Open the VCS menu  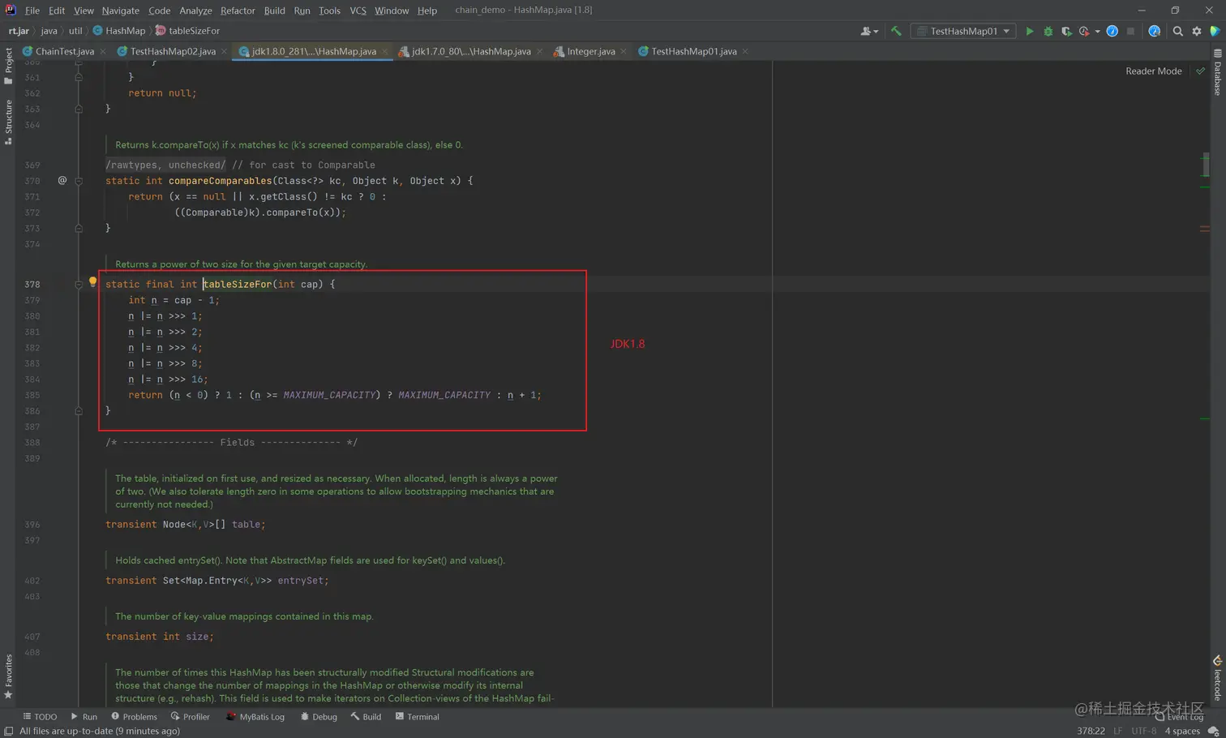point(358,11)
